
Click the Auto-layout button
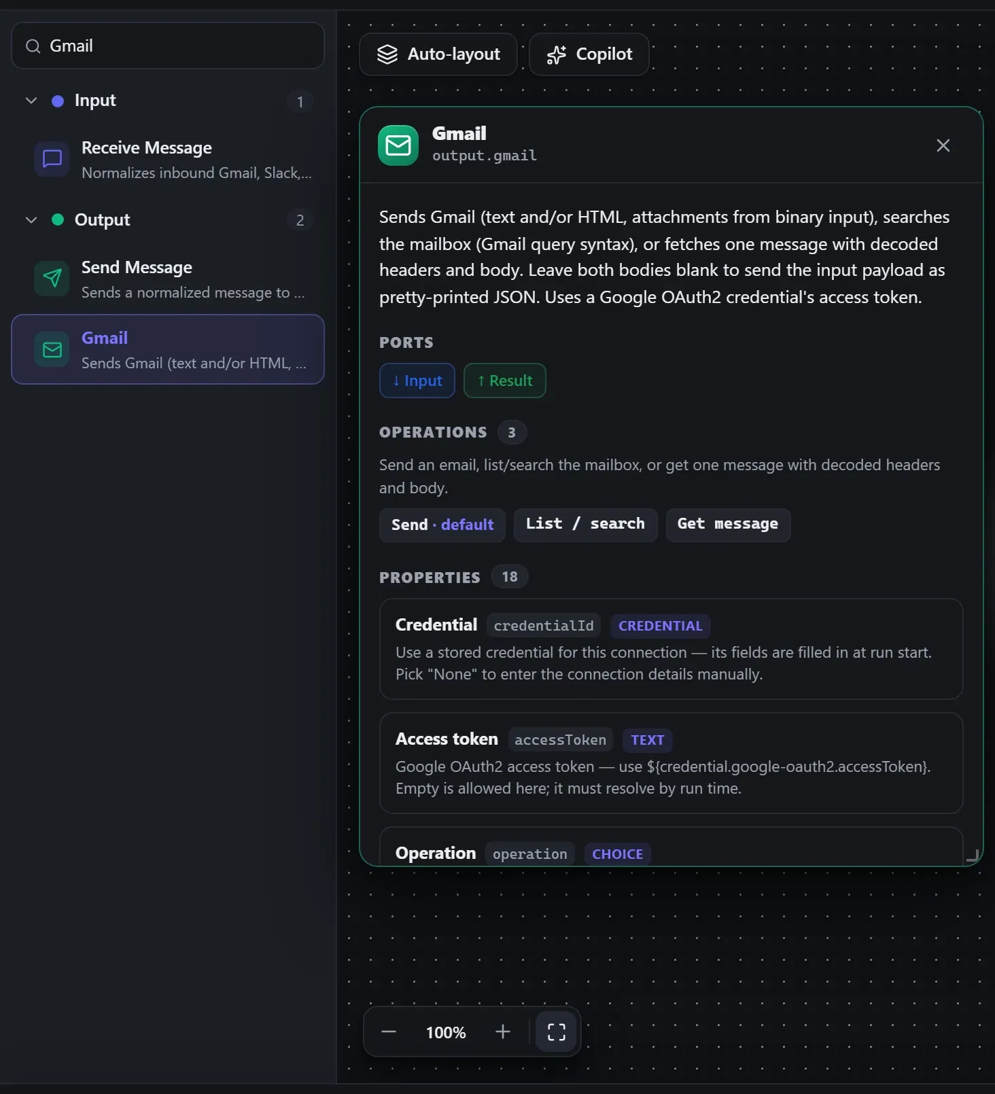point(438,54)
